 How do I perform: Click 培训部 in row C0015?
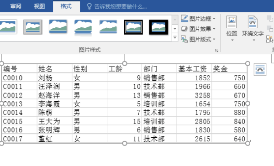point(154,121)
